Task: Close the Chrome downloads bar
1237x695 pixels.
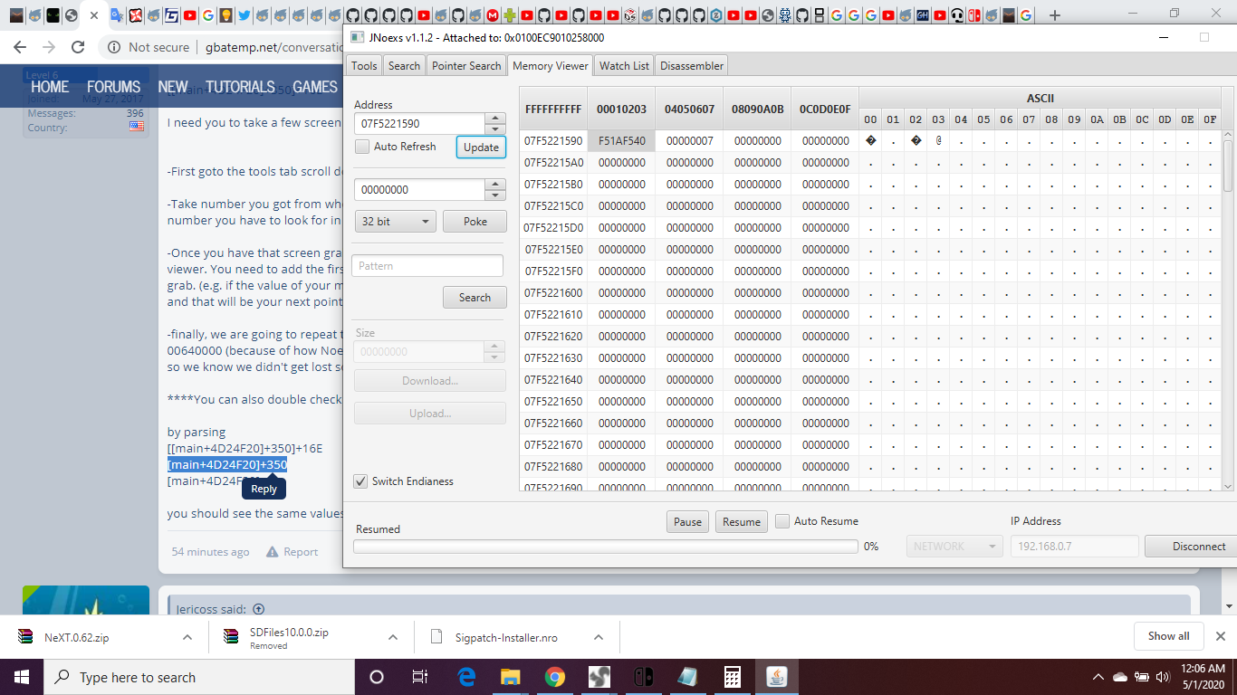Action: click(x=1220, y=636)
